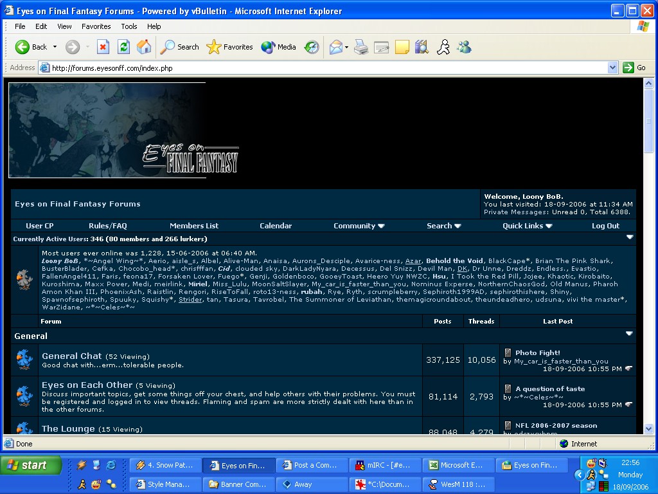Switch to 4. Snow Pat... Winamp taskbar button
This screenshot has height=494, width=658.
pyautogui.click(x=166, y=465)
